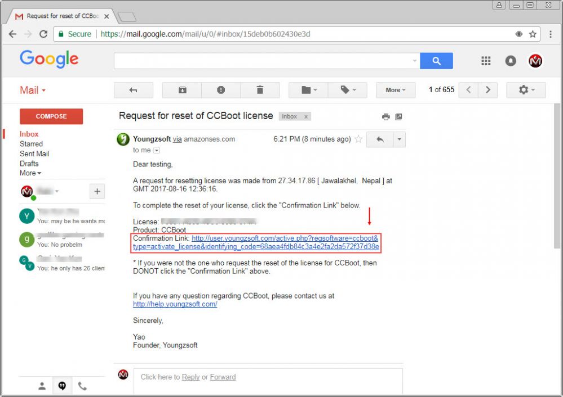The image size is (563, 397).
Task: Open search options arrow in search box
Action: [415, 61]
